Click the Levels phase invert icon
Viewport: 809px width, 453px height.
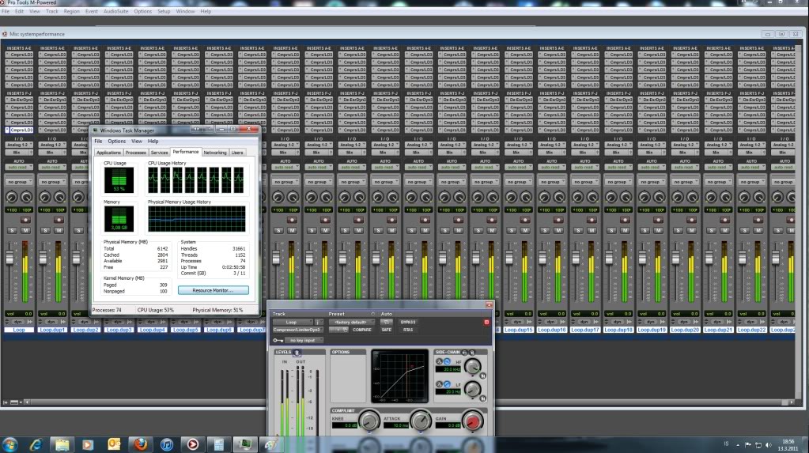298,352
